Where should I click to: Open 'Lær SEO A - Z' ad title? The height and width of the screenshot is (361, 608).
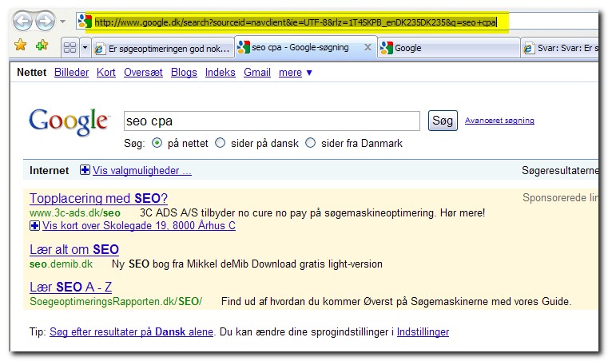click(x=70, y=287)
